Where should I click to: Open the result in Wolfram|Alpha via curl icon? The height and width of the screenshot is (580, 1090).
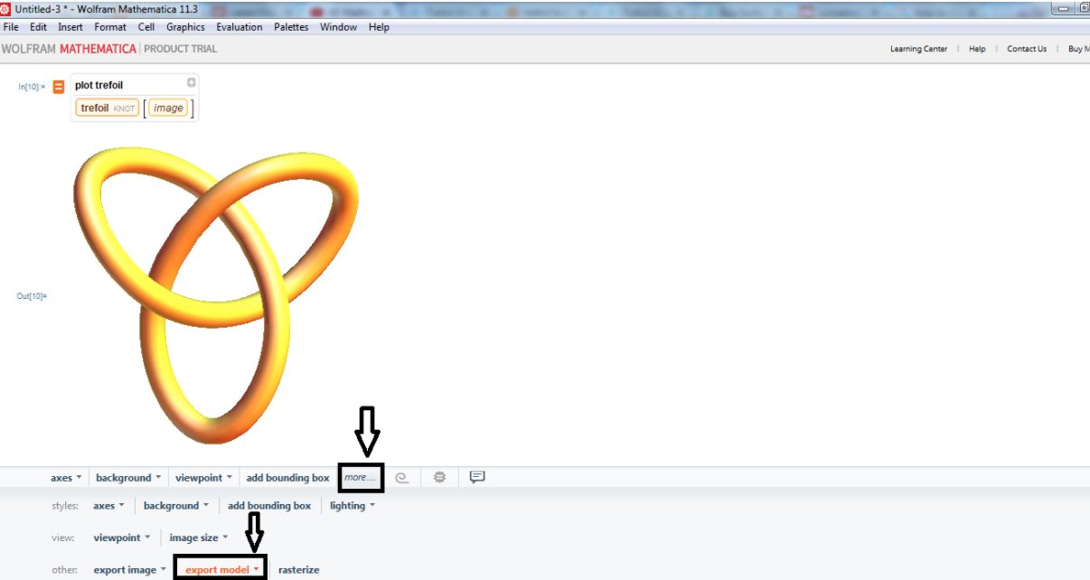coord(402,477)
